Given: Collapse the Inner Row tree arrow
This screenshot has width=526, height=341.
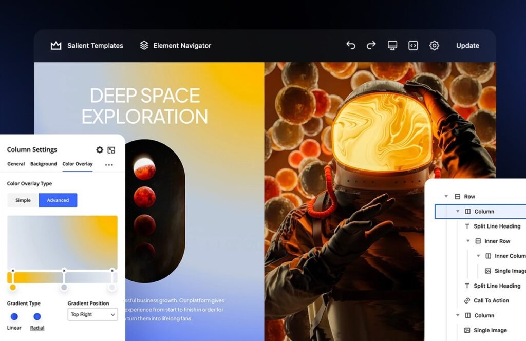Looking at the screenshot, I should 468,241.
